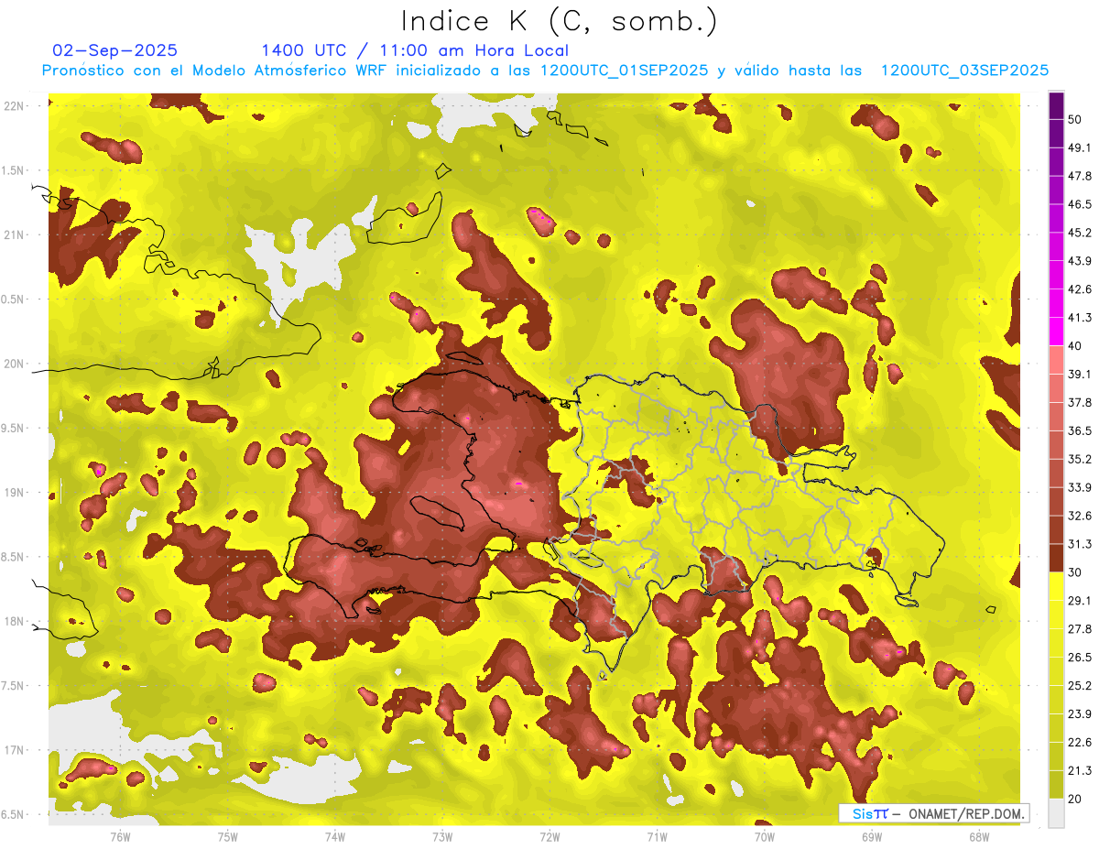1099x849 pixels.
Task: Click the "35.2" colorbar value
Action: 1079,459
